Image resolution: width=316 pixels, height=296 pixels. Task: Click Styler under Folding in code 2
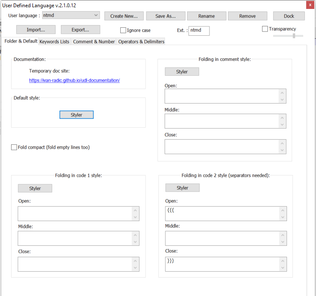tap(182, 188)
